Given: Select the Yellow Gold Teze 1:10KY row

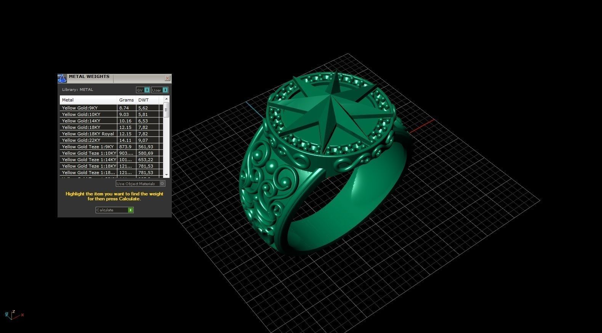Looking at the screenshot, I should pyautogui.click(x=111, y=153).
